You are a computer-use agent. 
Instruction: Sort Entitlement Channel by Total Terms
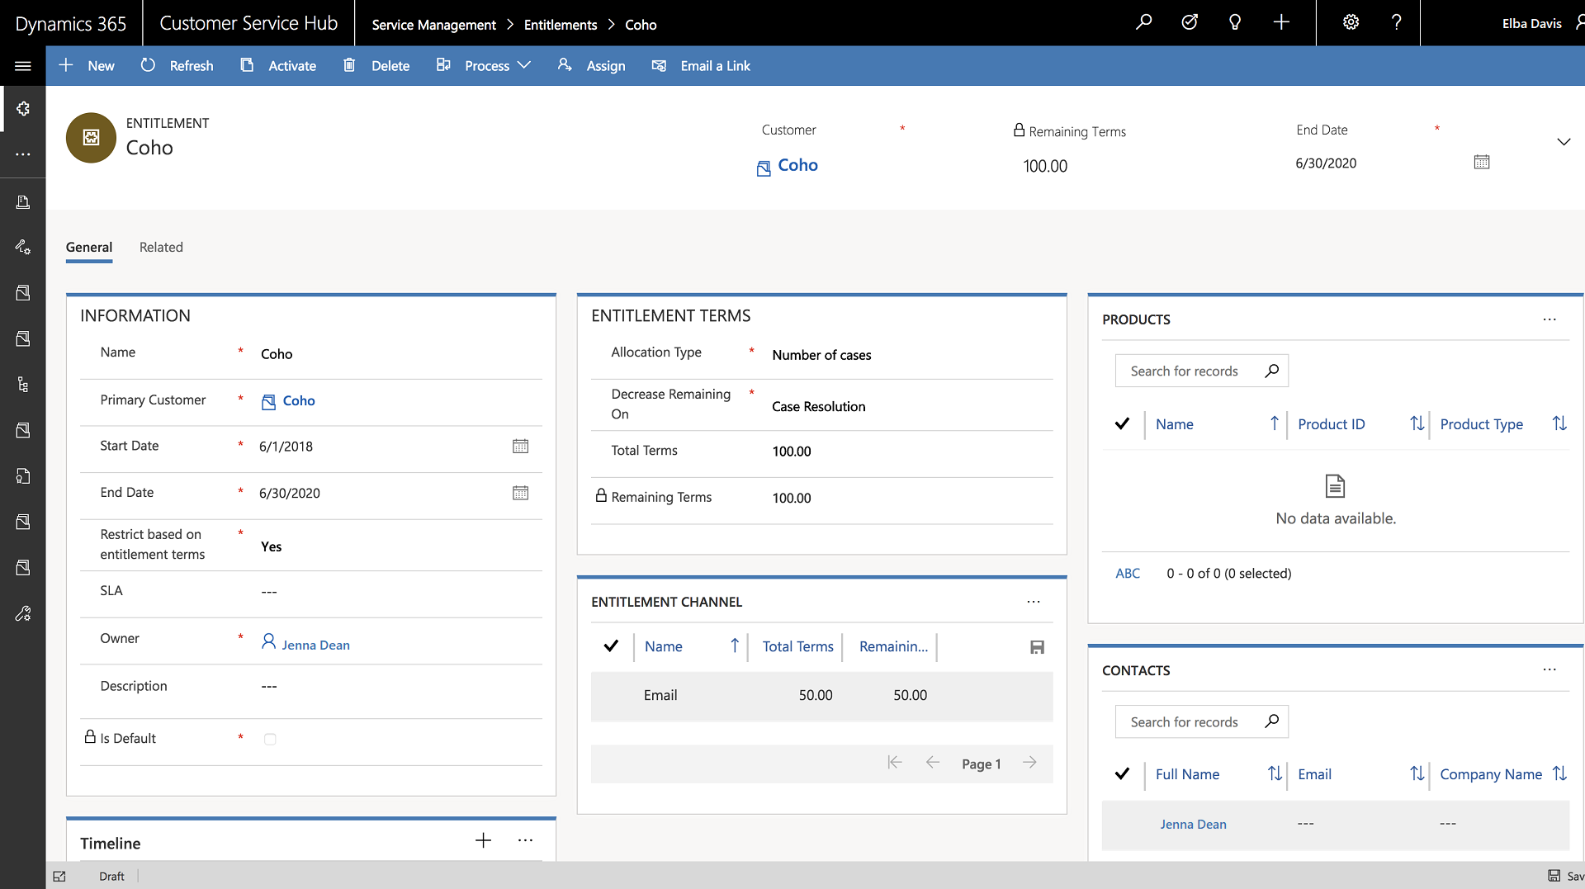(x=797, y=646)
